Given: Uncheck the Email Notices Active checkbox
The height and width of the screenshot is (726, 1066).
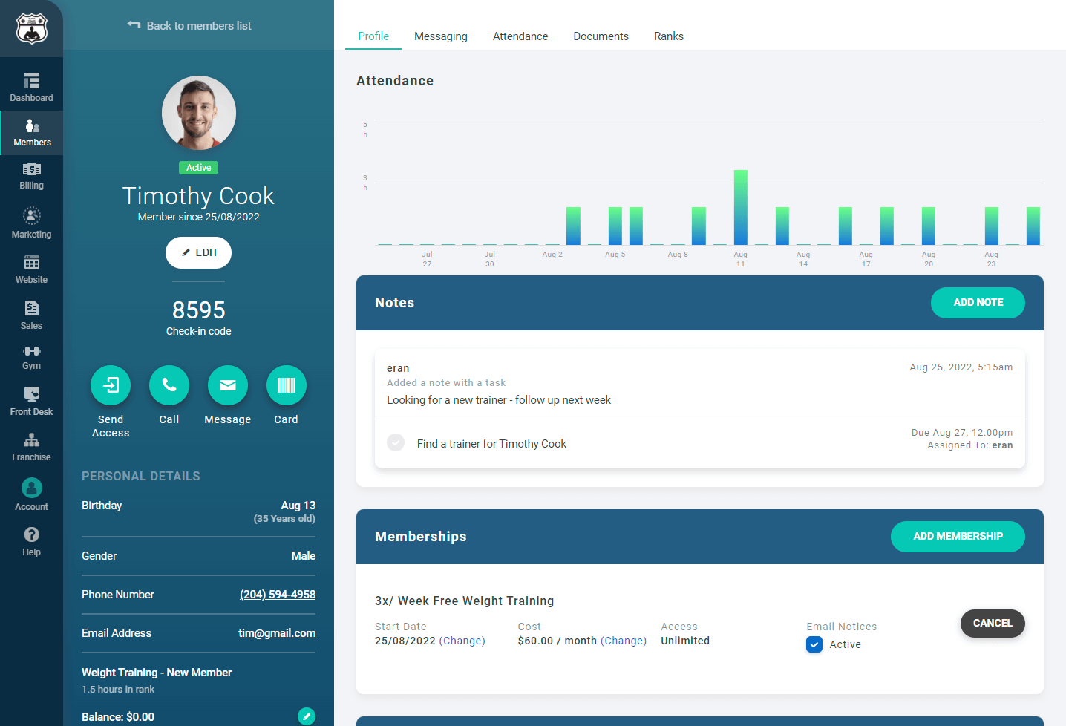Looking at the screenshot, I should tap(814, 644).
